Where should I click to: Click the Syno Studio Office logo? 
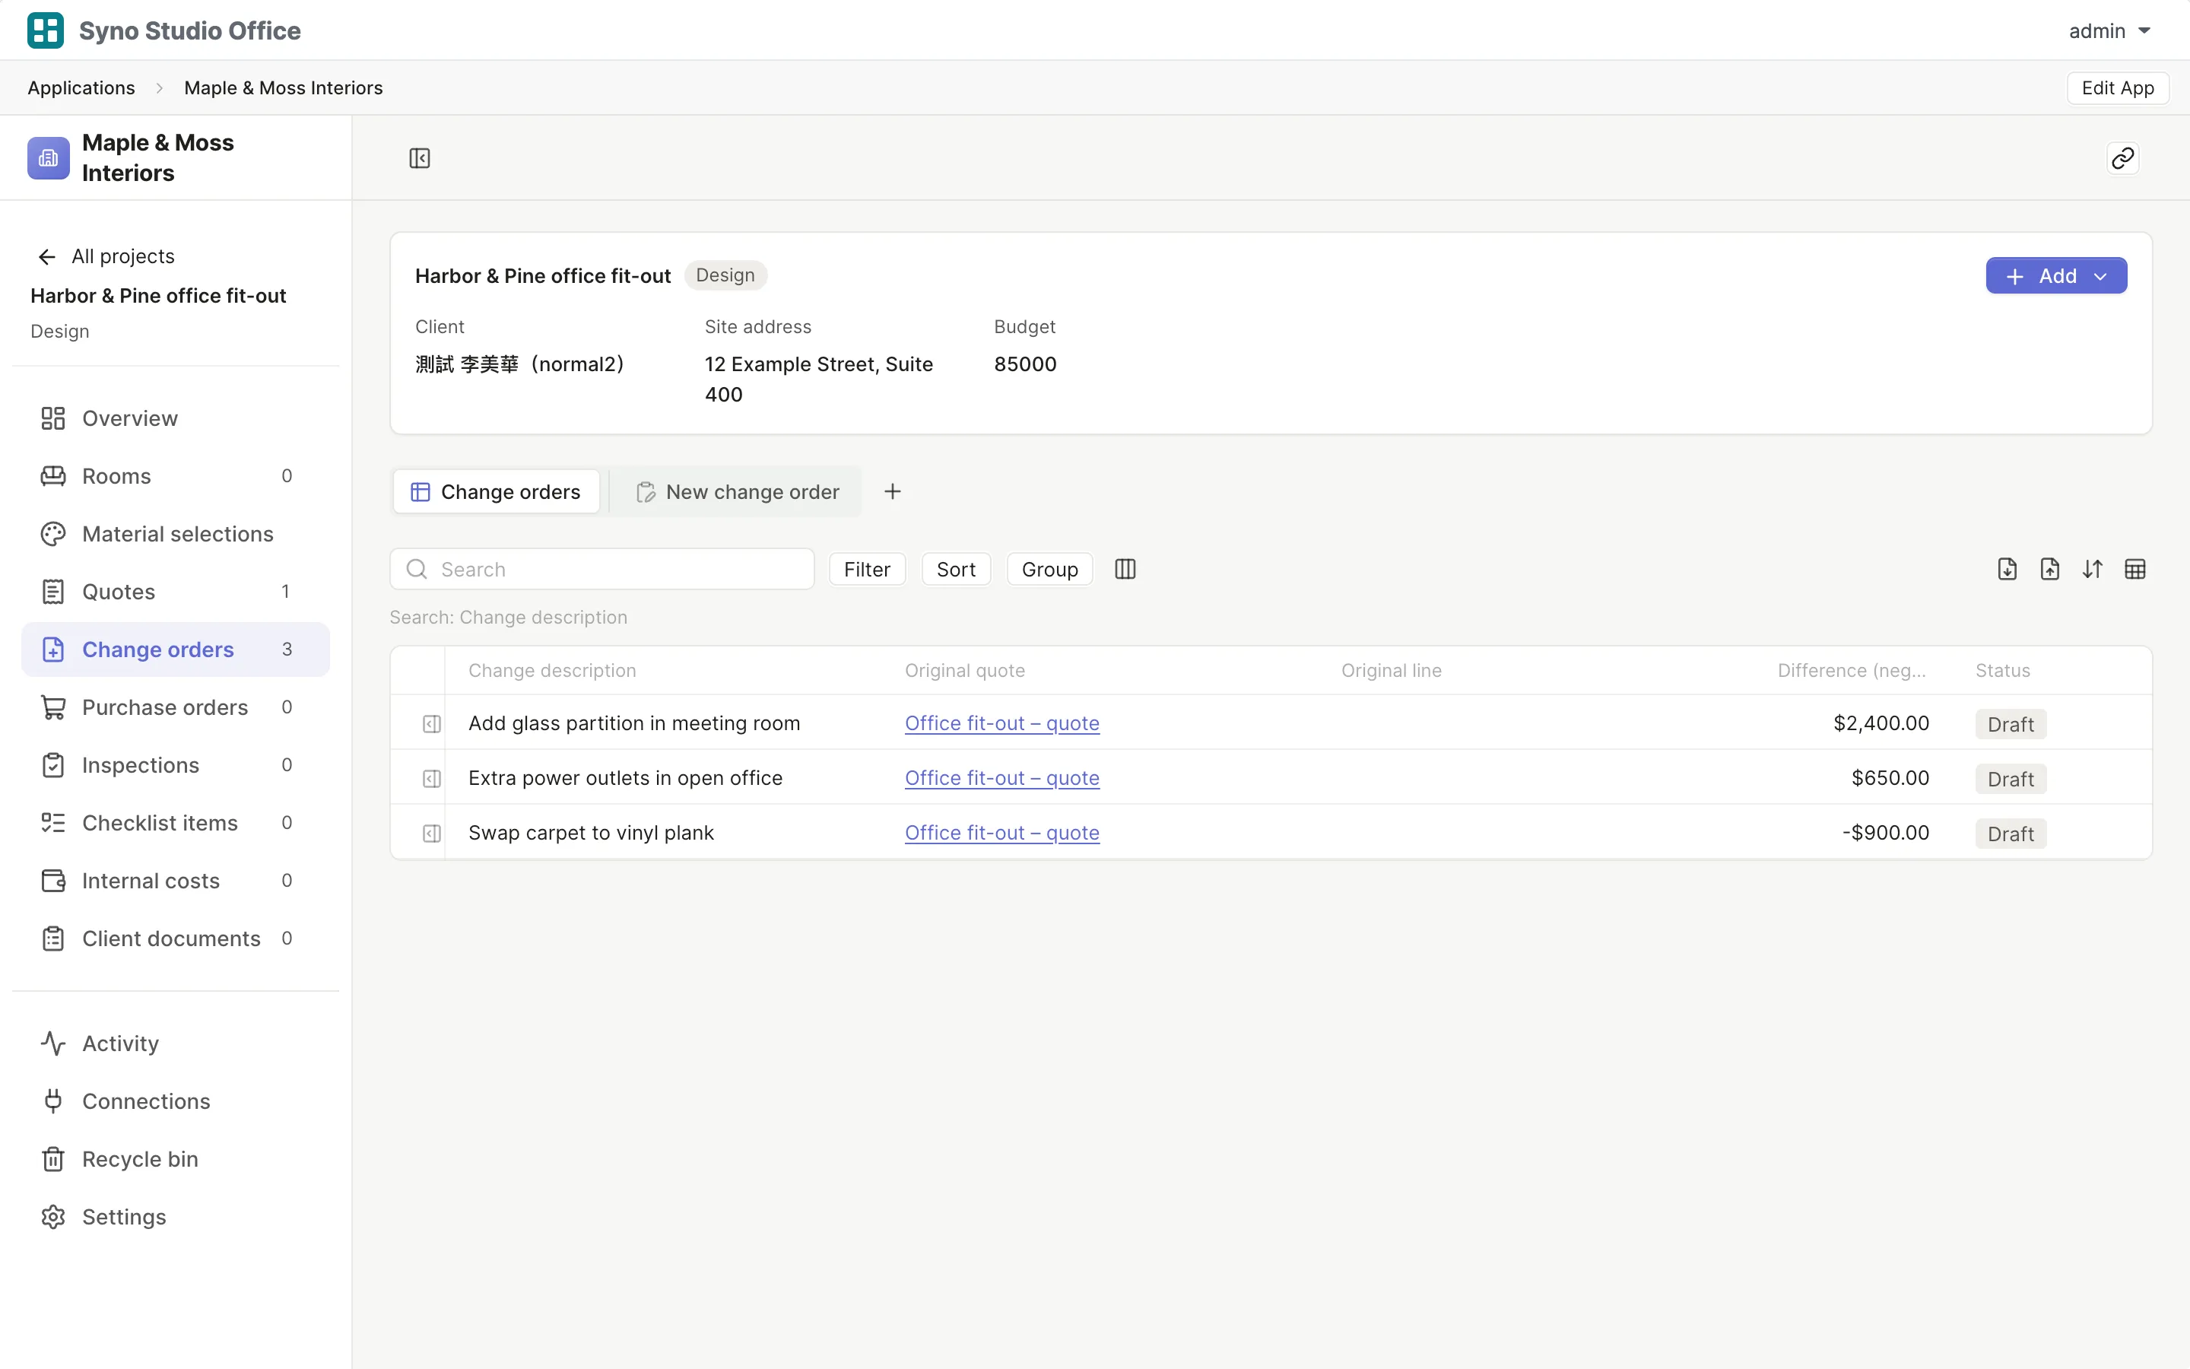pyautogui.click(x=46, y=30)
